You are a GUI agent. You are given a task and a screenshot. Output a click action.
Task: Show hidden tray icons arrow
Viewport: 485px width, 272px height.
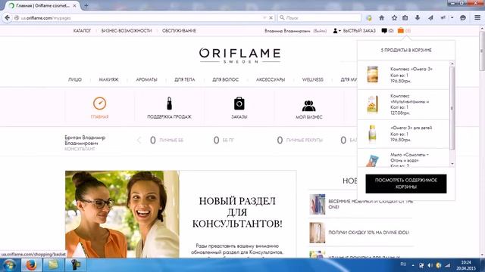pyautogui.click(x=413, y=265)
